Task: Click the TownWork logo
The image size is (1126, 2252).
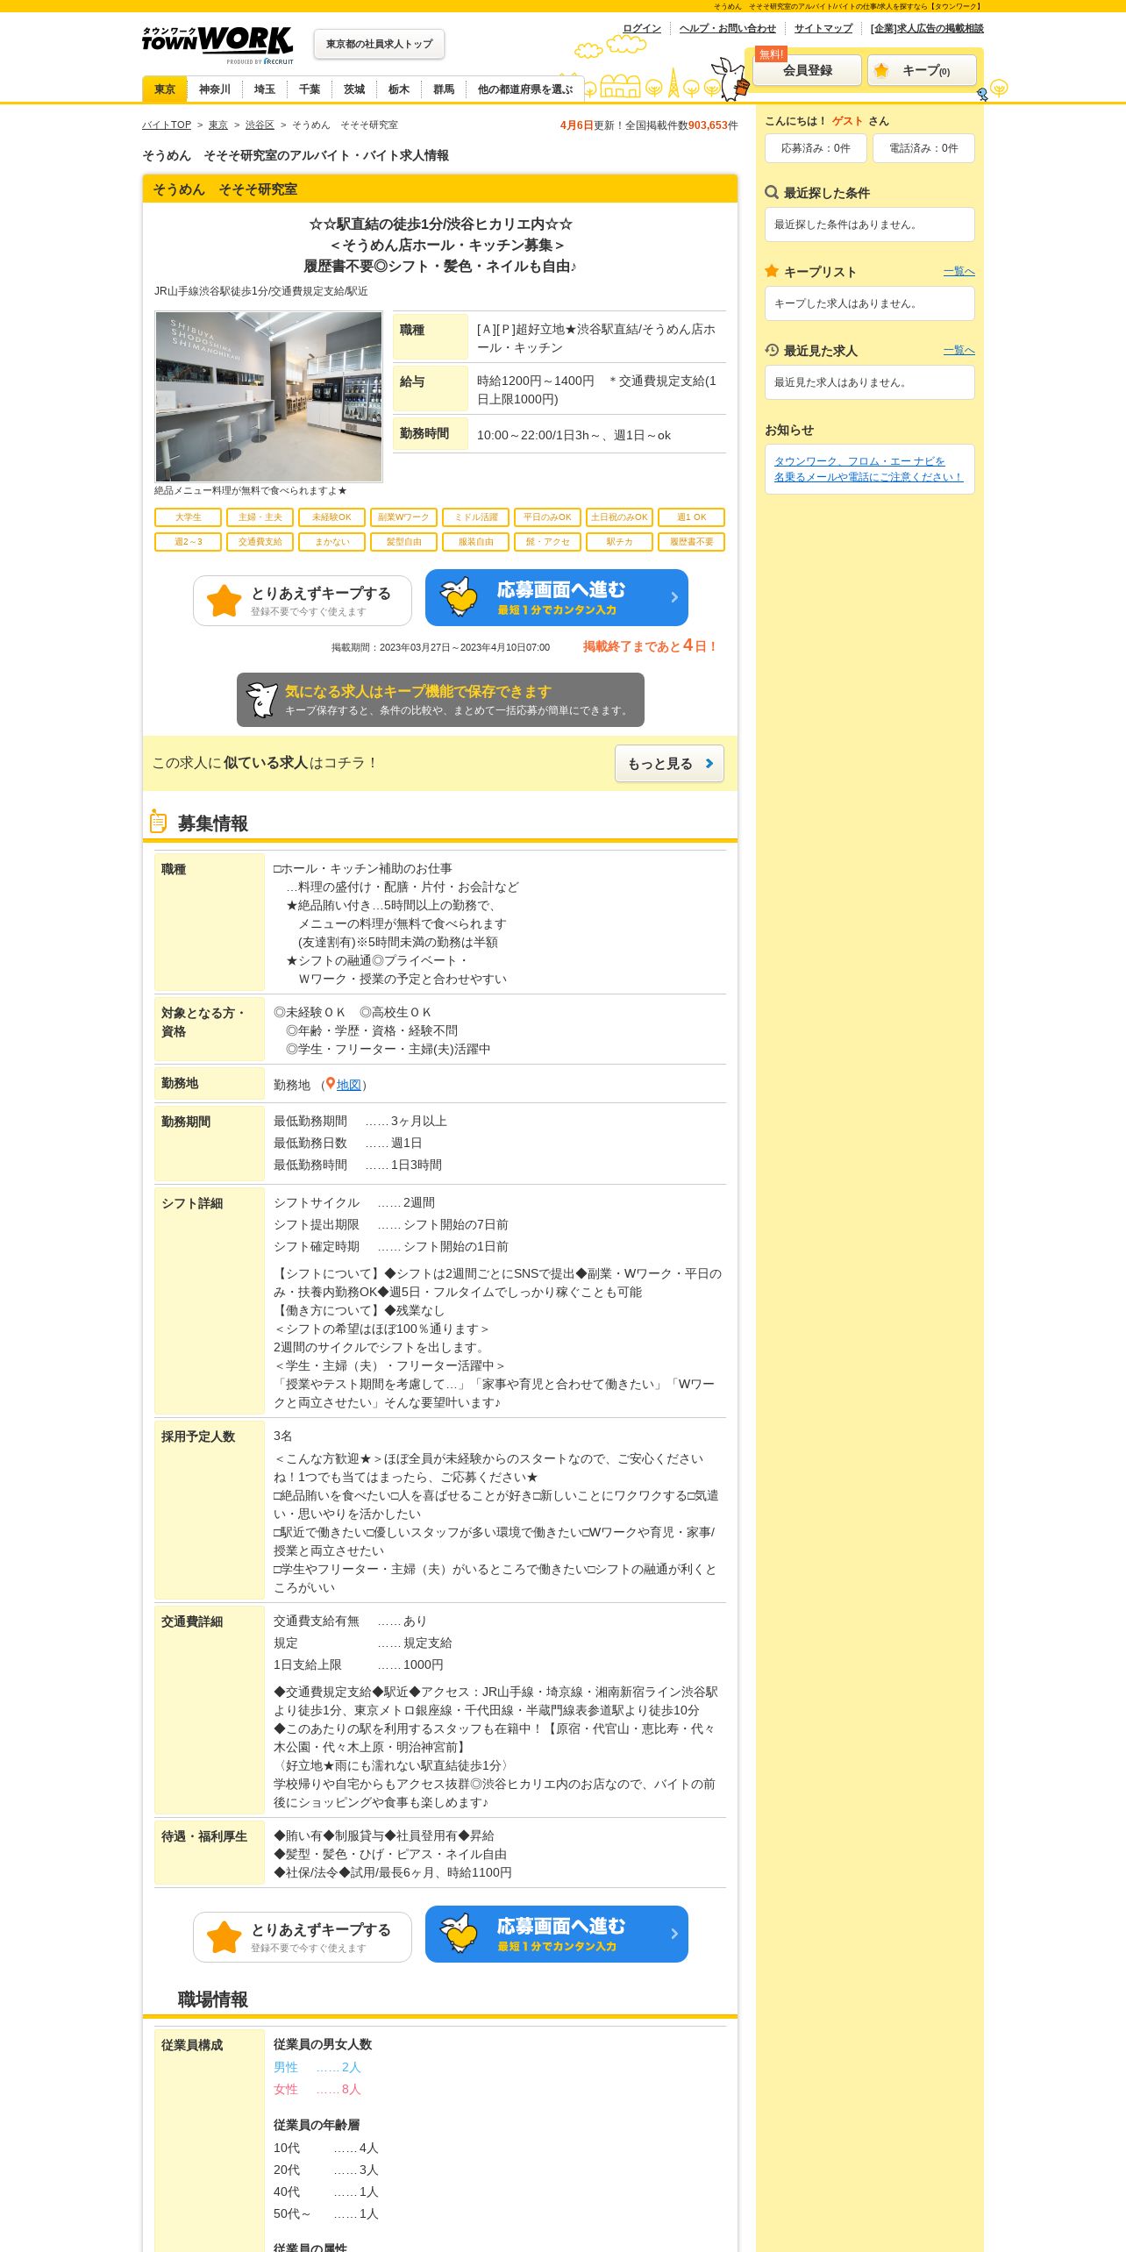Action: click(217, 44)
